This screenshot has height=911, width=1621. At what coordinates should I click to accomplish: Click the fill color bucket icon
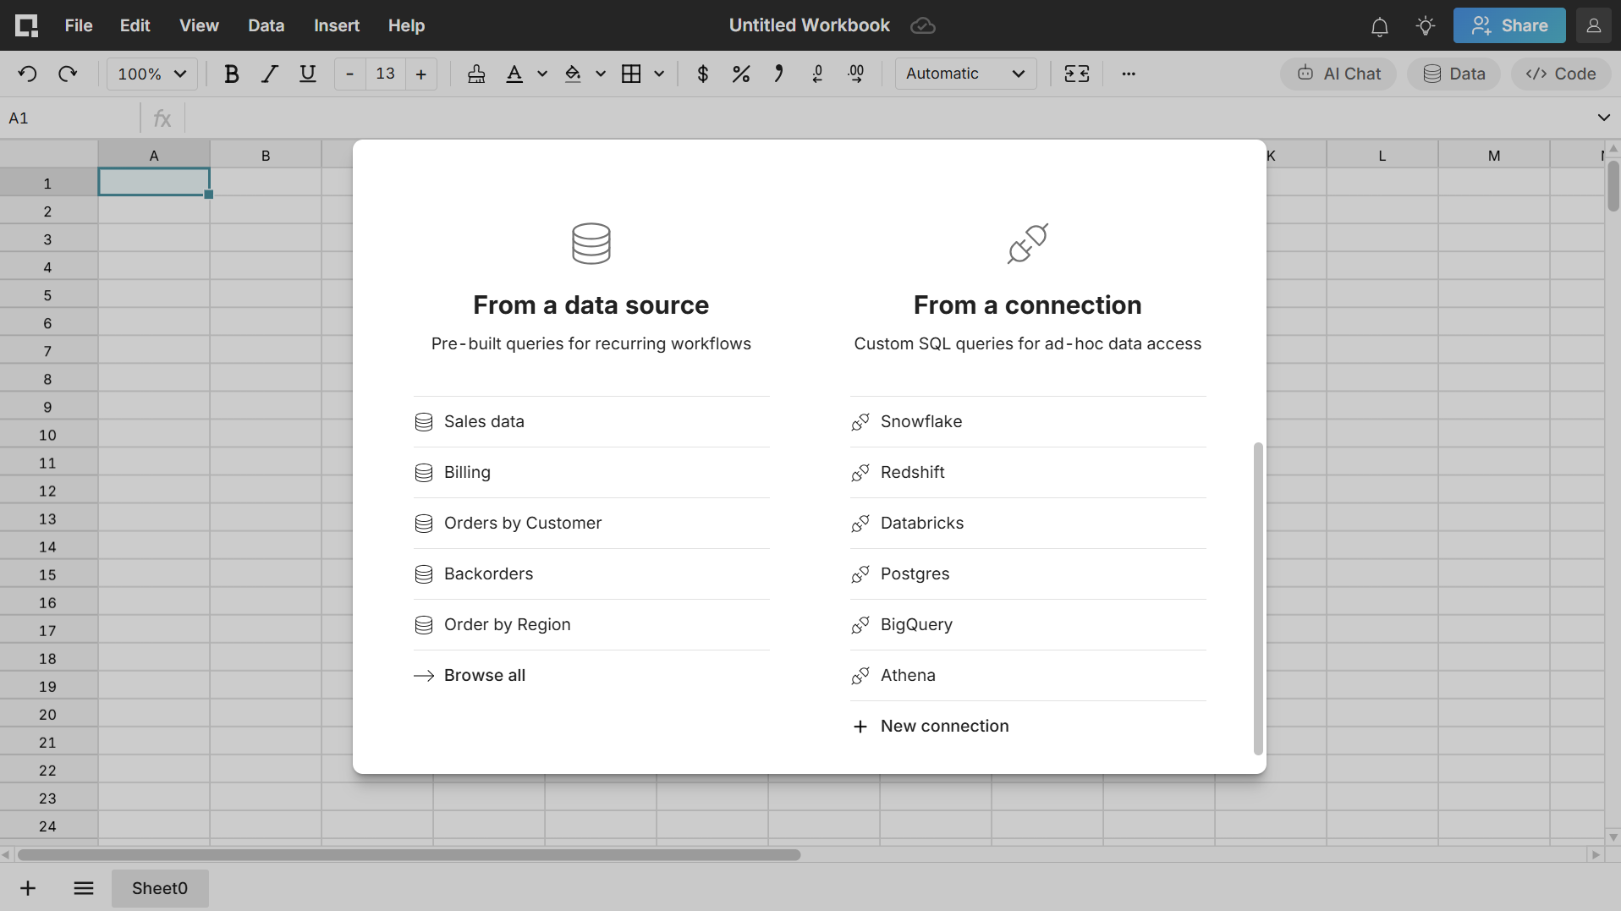[x=573, y=74]
